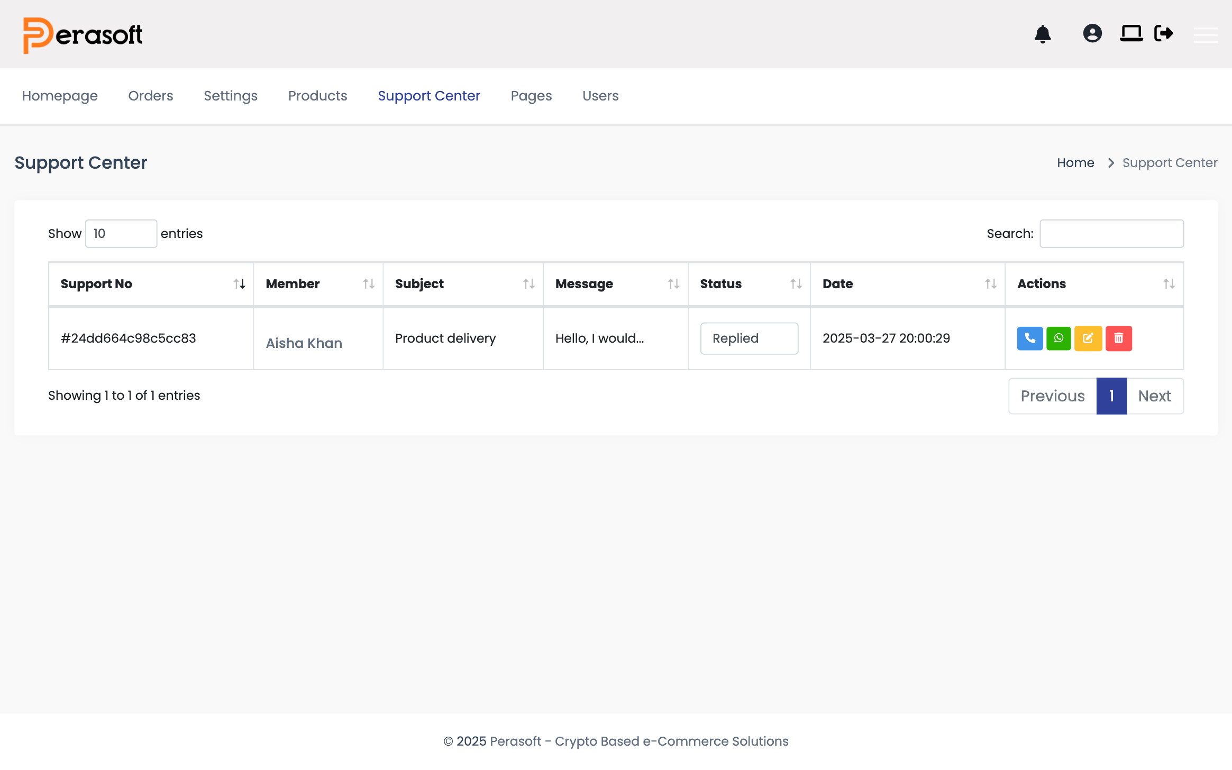Delete ticket with the red trash button
Viewport: 1232px width, 770px height.
(1119, 338)
